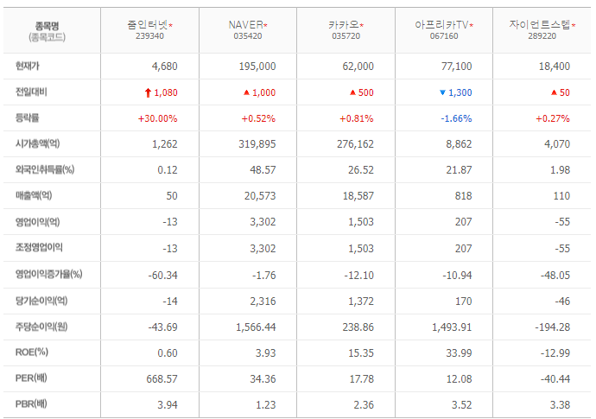Select the 영업이익(억) row label
Screen dimensions: 596x419
coord(38,222)
